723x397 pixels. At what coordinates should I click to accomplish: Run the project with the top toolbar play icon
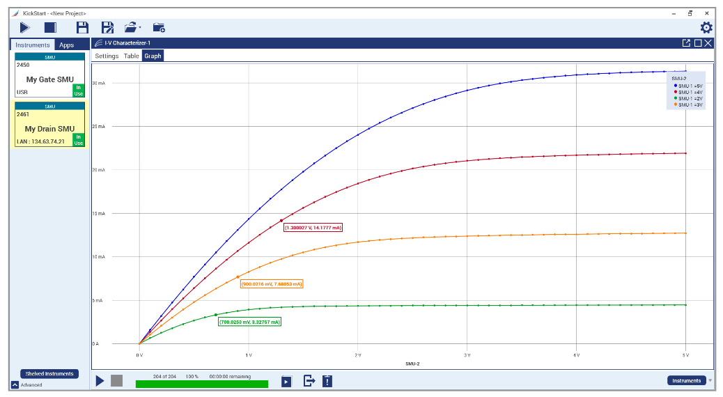tap(25, 28)
